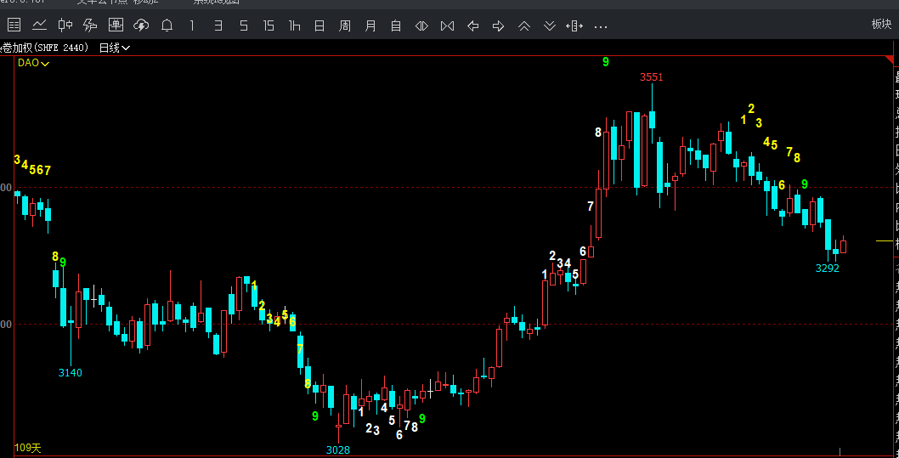Click the 3028 lowest price label

(x=338, y=450)
